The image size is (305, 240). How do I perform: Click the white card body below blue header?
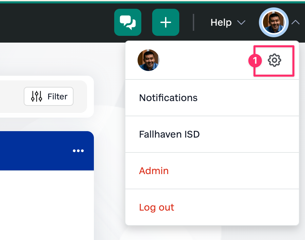pyautogui.click(x=44, y=203)
